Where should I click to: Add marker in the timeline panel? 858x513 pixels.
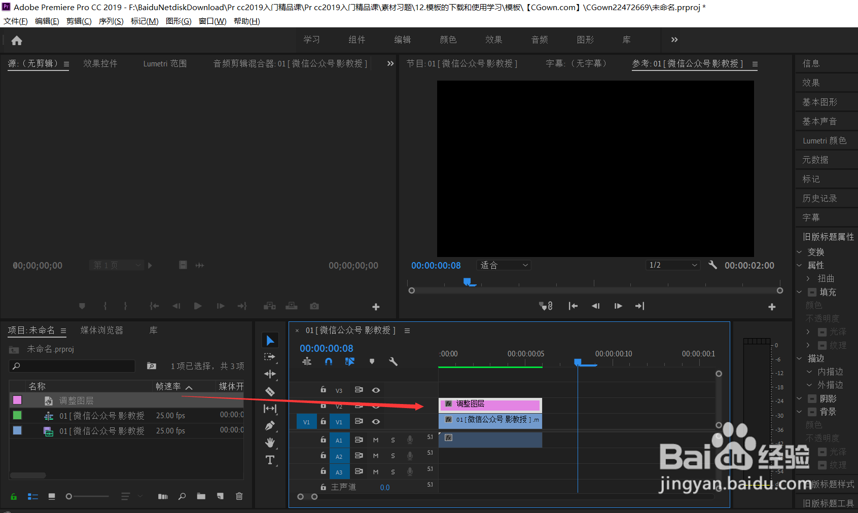(372, 361)
